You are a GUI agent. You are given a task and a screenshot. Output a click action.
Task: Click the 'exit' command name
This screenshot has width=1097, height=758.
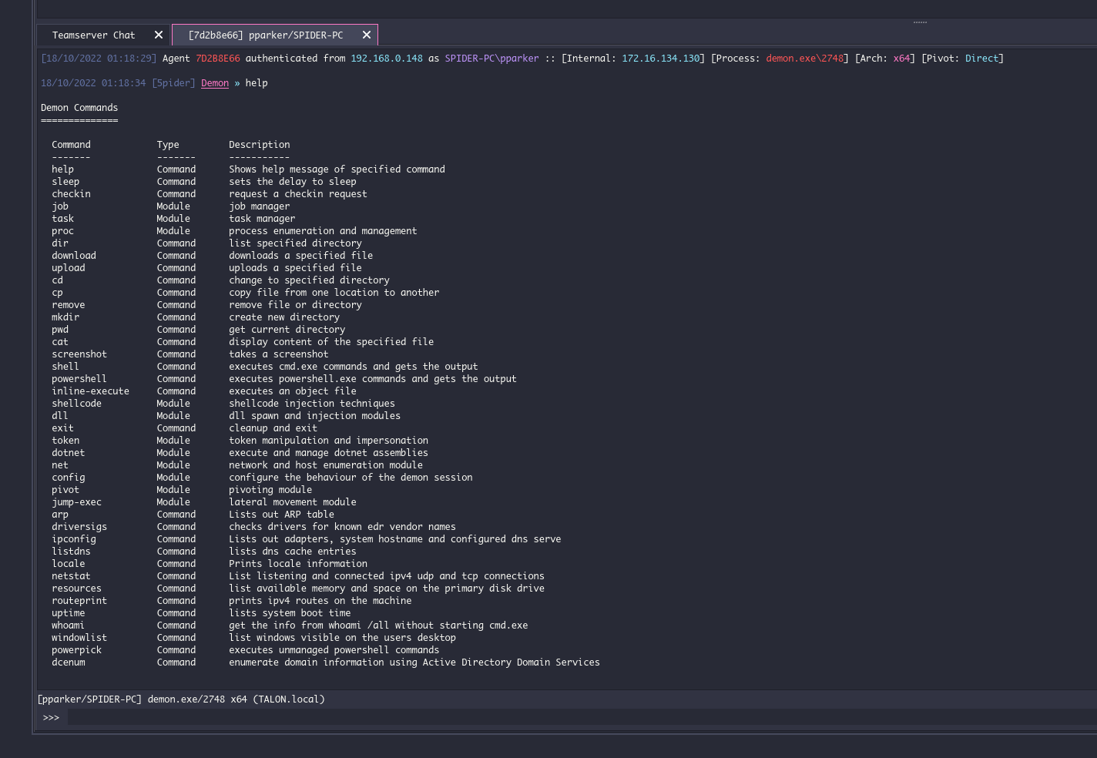click(x=62, y=428)
